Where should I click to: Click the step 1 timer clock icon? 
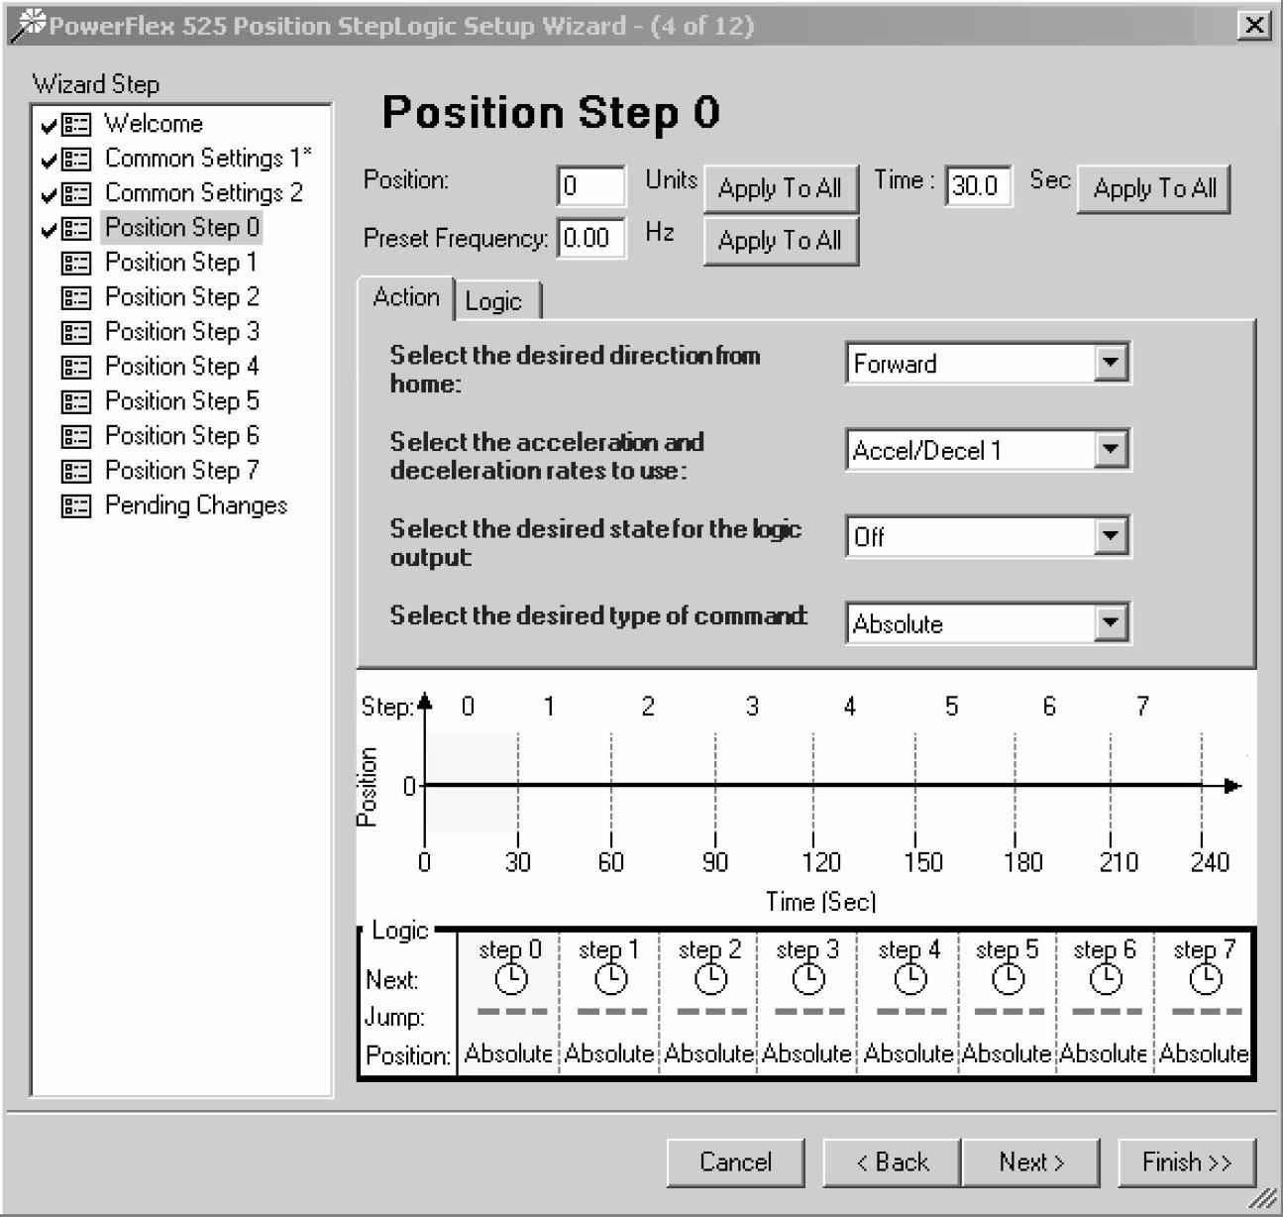point(610,980)
